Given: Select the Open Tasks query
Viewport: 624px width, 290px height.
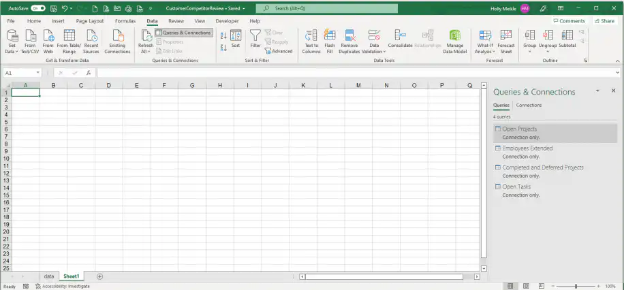Looking at the screenshot, I should coord(555,190).
